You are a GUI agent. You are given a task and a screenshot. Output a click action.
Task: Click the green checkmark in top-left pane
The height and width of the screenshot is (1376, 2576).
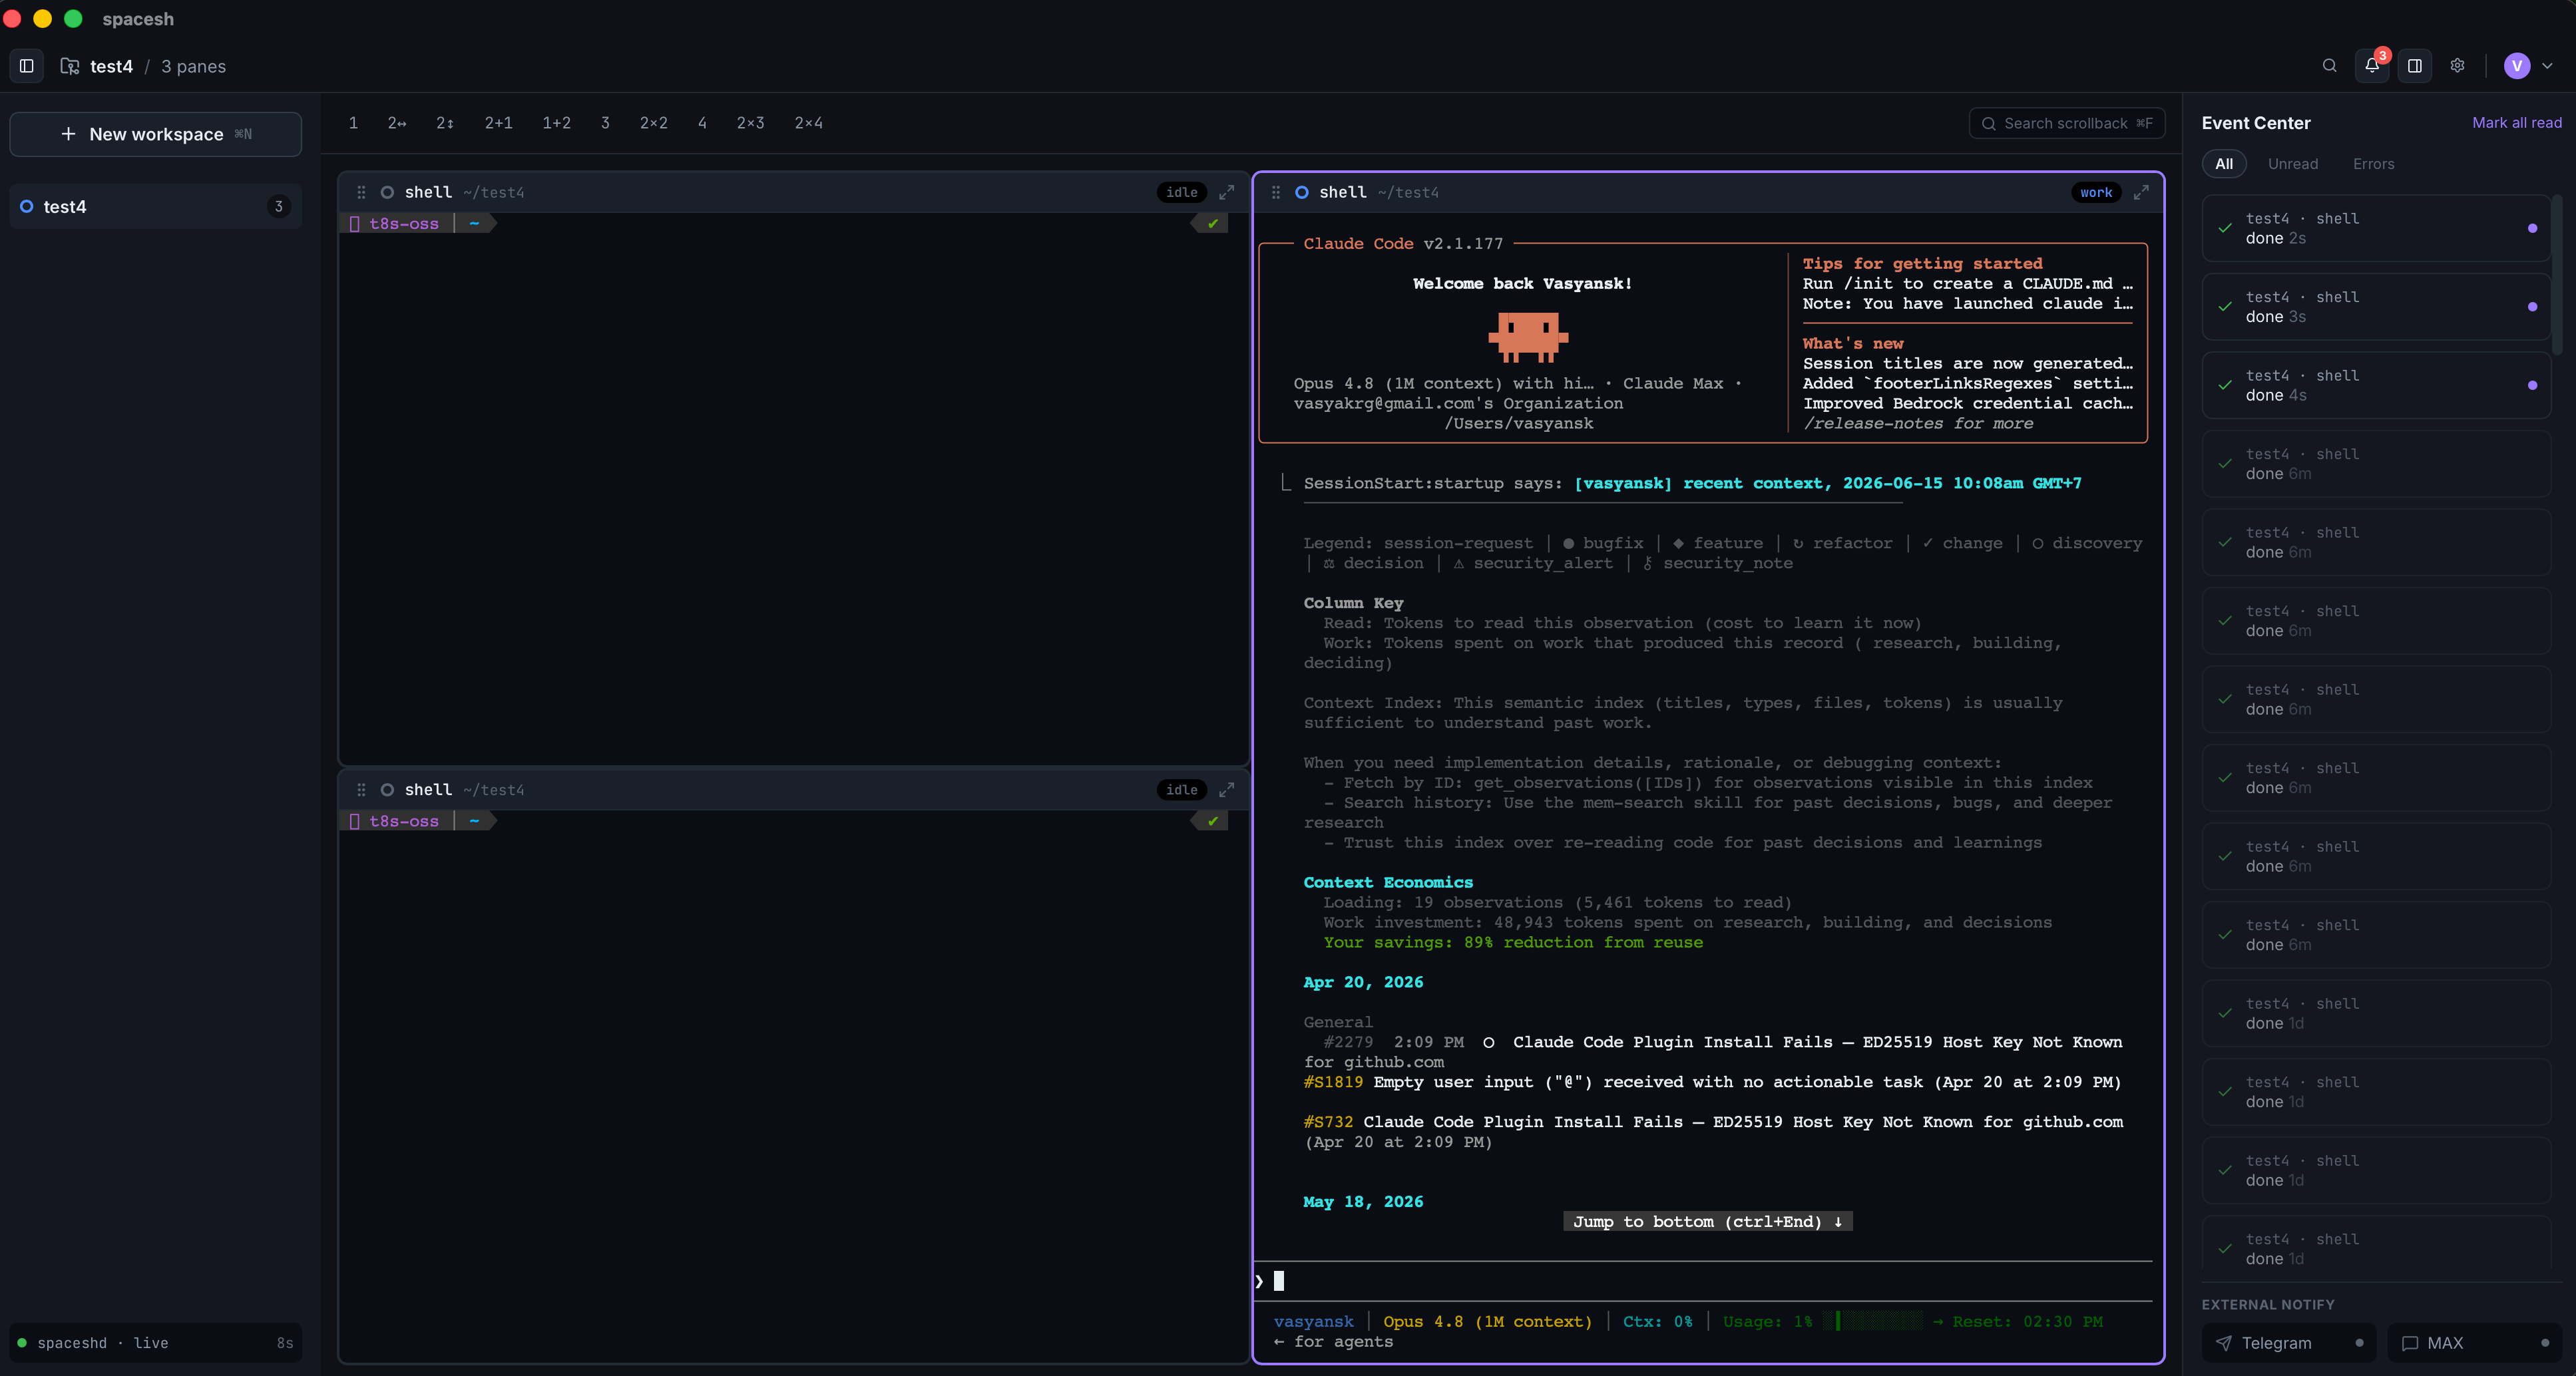(1213, 224)
